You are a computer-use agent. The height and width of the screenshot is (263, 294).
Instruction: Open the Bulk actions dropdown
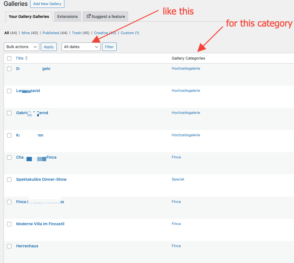tap(21, 47)
